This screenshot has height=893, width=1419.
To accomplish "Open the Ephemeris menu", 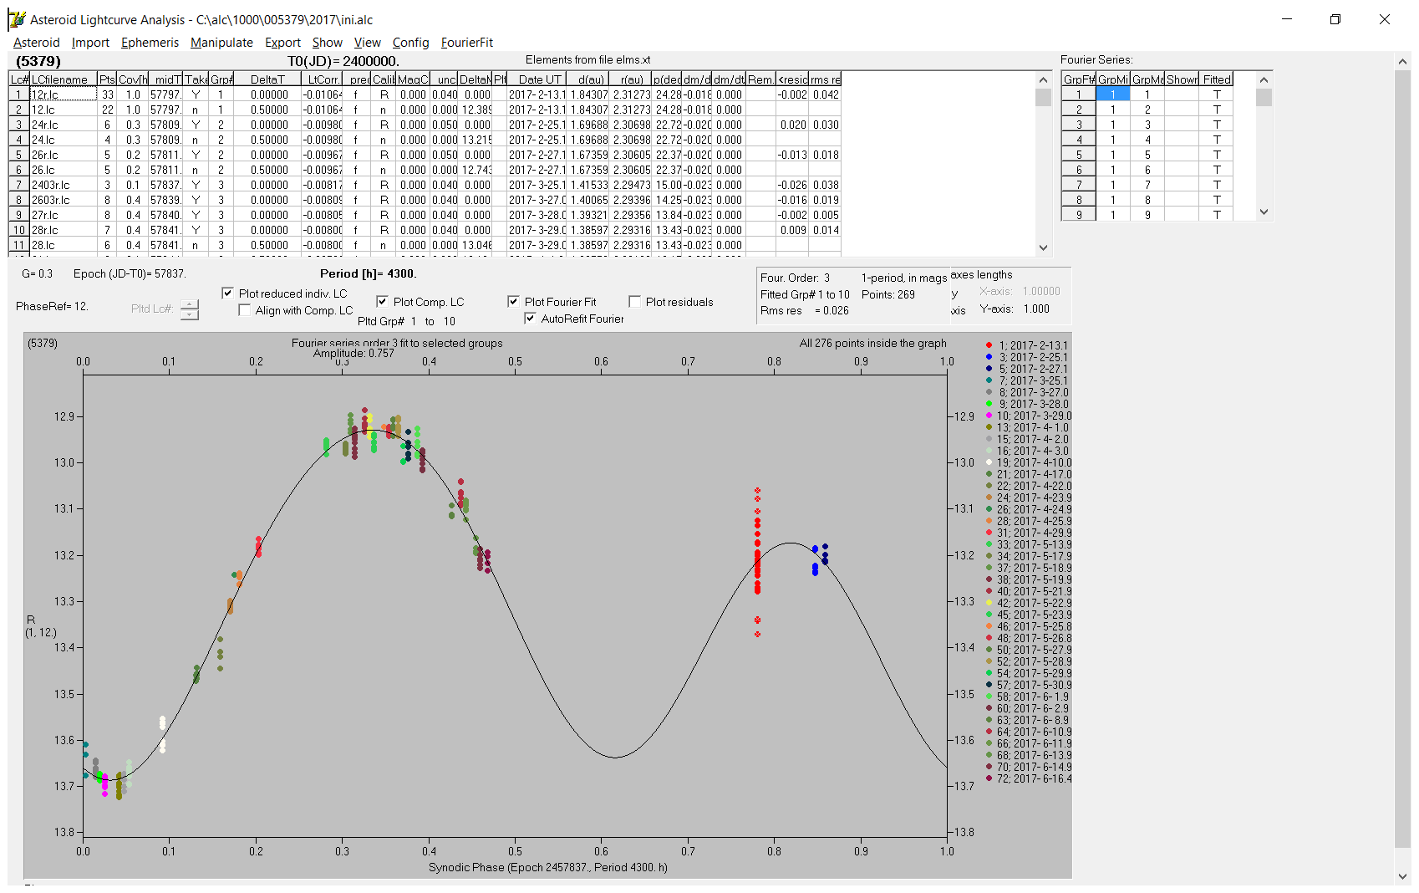I will [x=150, y=43].
